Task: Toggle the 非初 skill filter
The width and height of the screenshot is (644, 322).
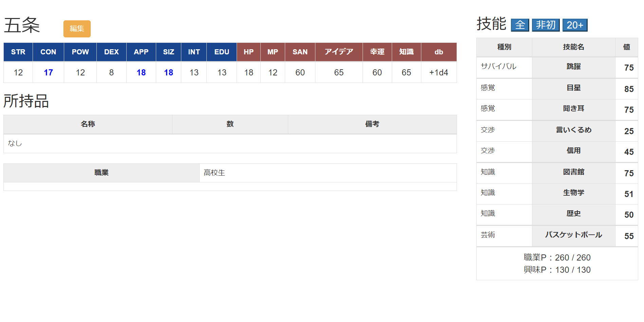Action: point(546,25)
